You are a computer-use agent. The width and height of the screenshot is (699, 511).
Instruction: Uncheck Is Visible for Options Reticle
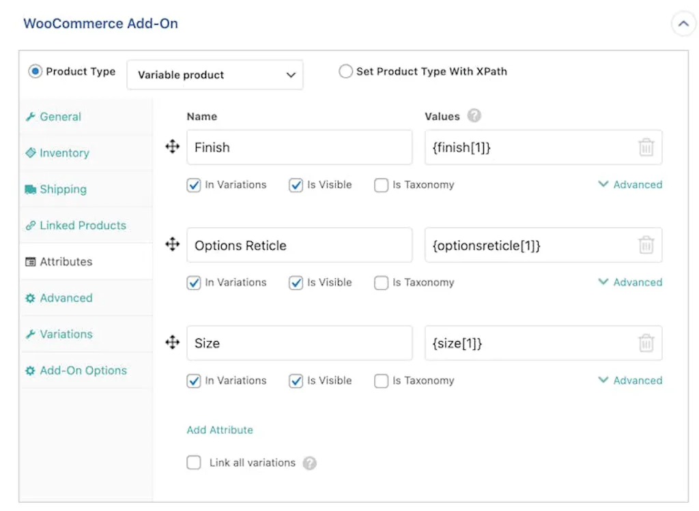[296, 282]
